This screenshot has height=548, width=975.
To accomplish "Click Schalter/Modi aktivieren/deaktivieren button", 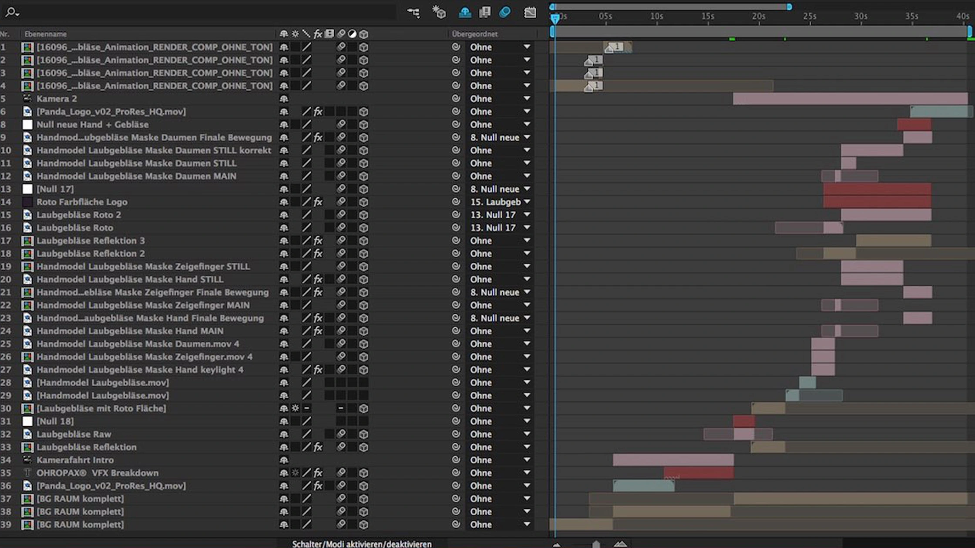I will click(362, 544).
